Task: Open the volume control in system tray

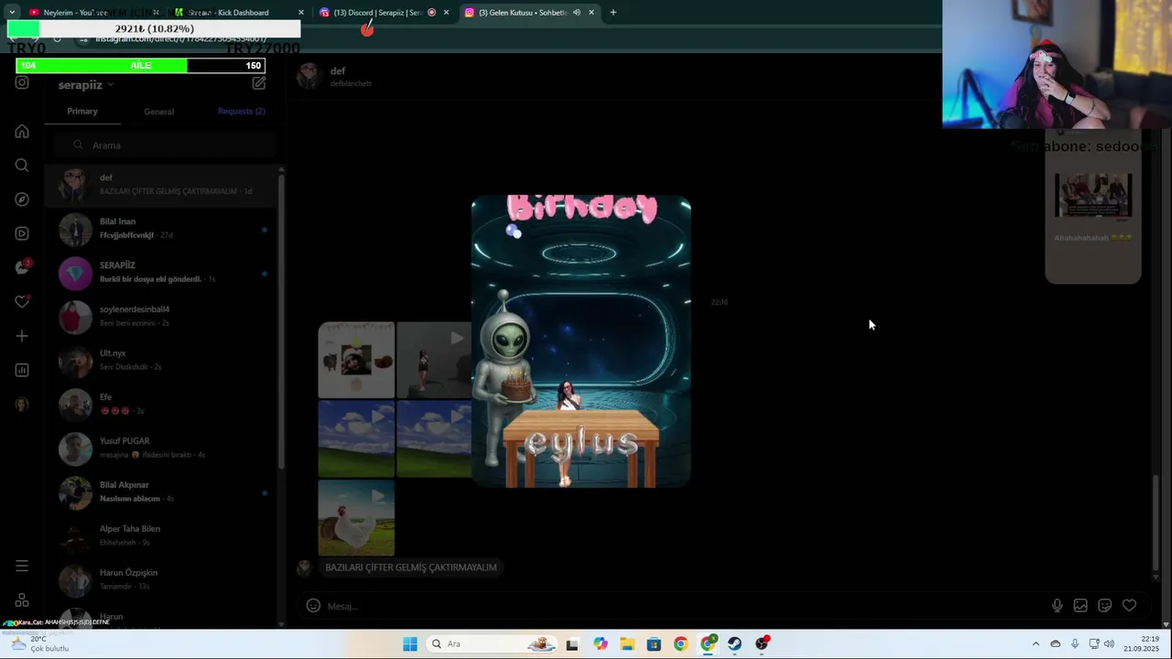Action: [1110, 643]
